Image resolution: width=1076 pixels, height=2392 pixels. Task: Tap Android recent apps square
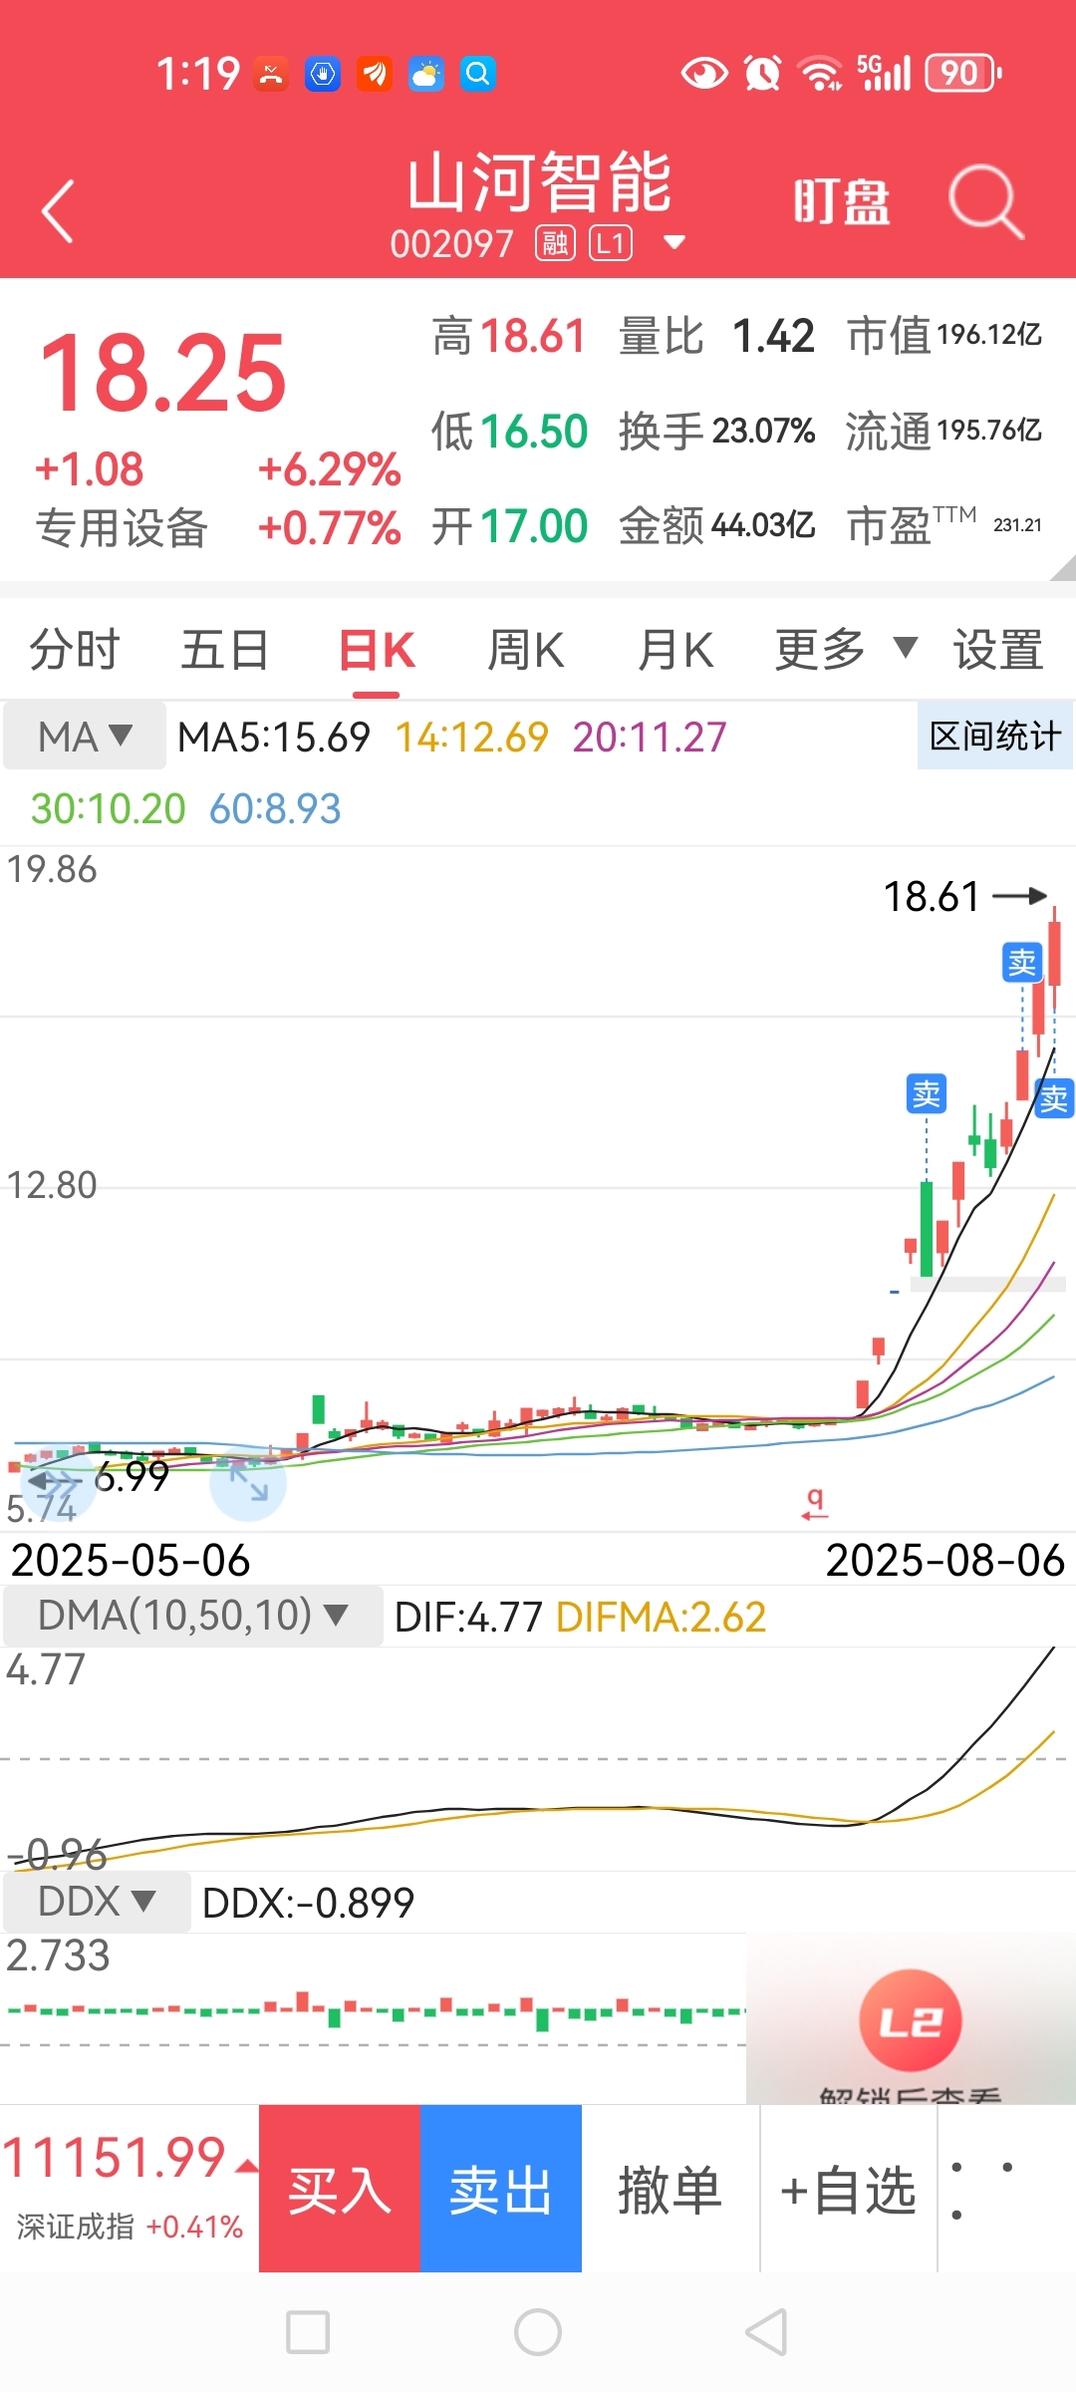[x=308, y=2332]
